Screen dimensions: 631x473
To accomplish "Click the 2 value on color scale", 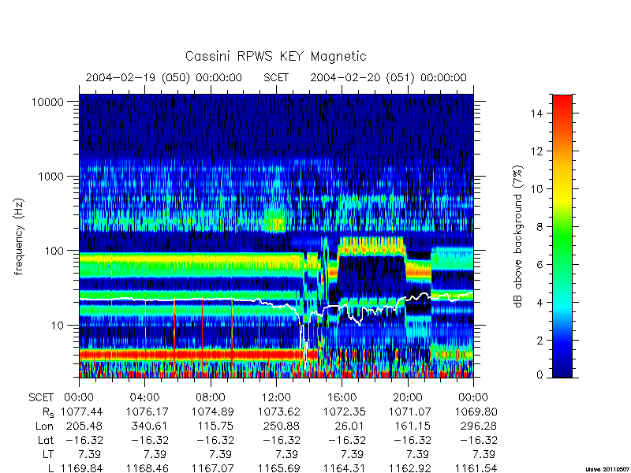I will coord(540,341).
